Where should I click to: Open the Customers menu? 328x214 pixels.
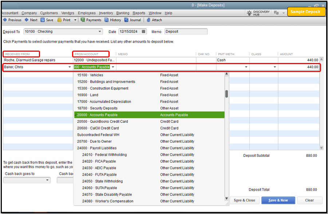(49, 13)
